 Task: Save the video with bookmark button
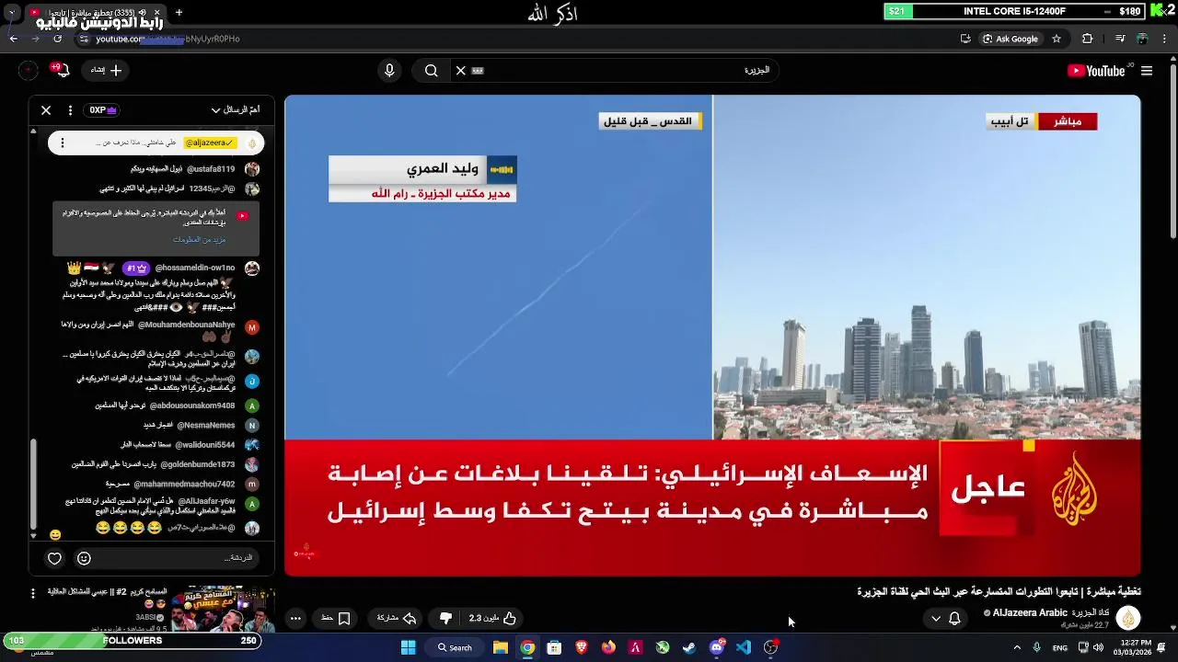(336, 619)
